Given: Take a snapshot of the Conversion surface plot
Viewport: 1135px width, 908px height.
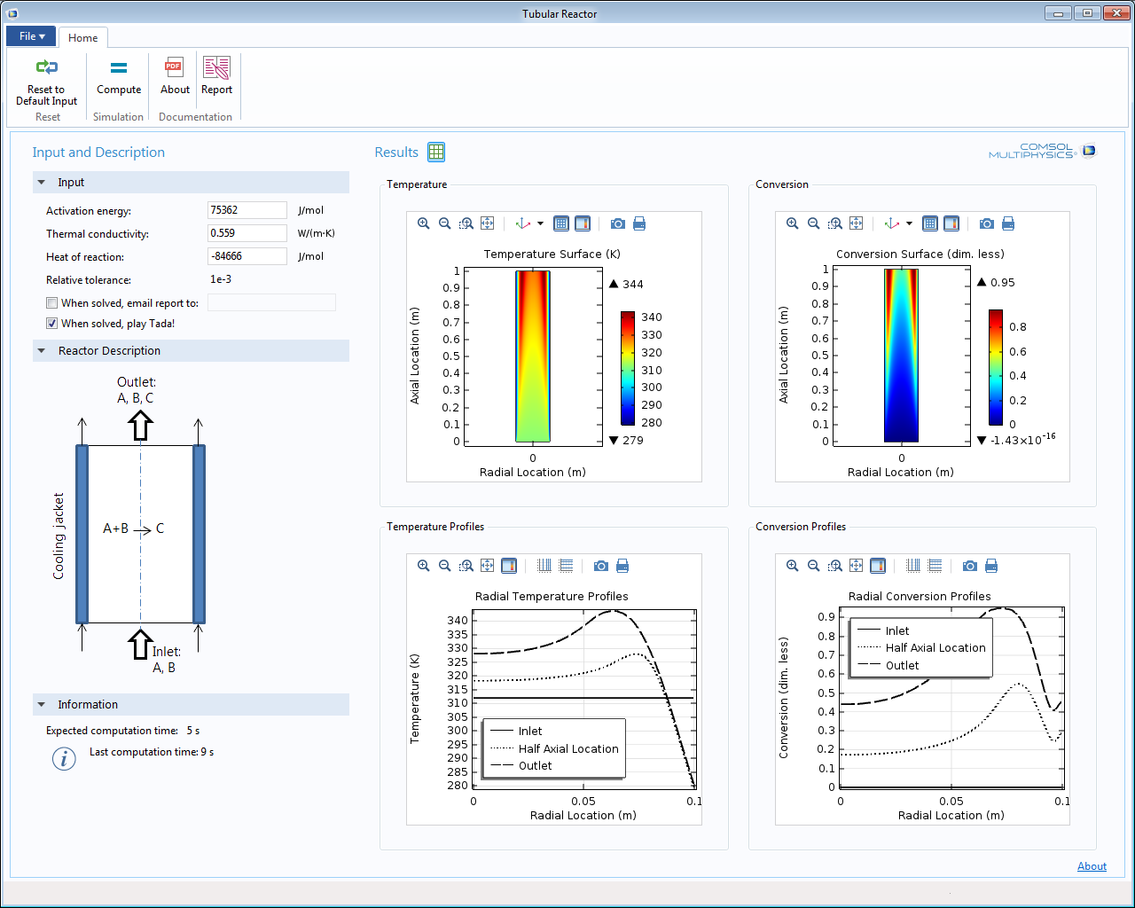Looking at the screenshot, I should [987, 223].
